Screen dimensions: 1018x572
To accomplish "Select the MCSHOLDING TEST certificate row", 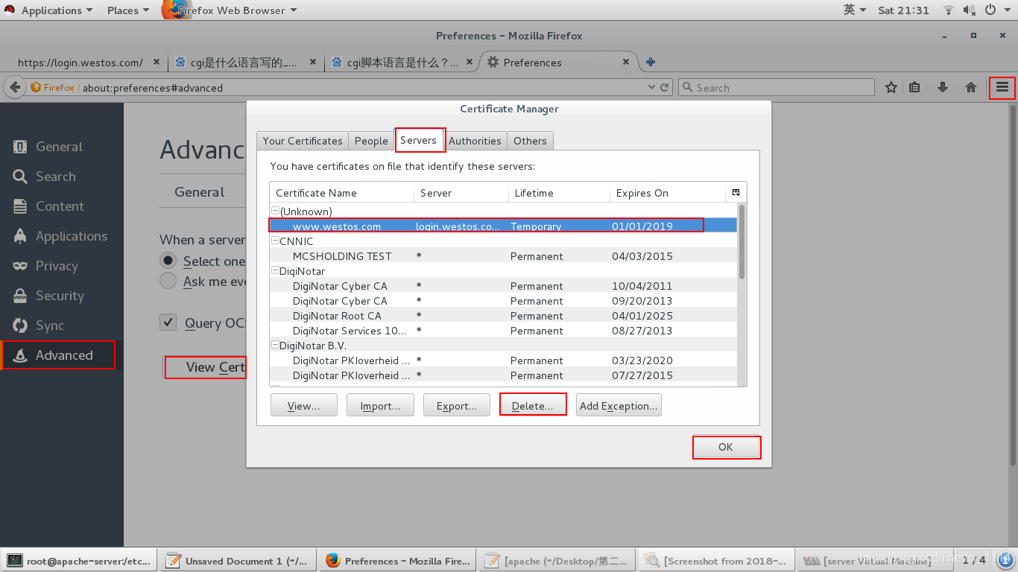I will [x=503, y=256].
